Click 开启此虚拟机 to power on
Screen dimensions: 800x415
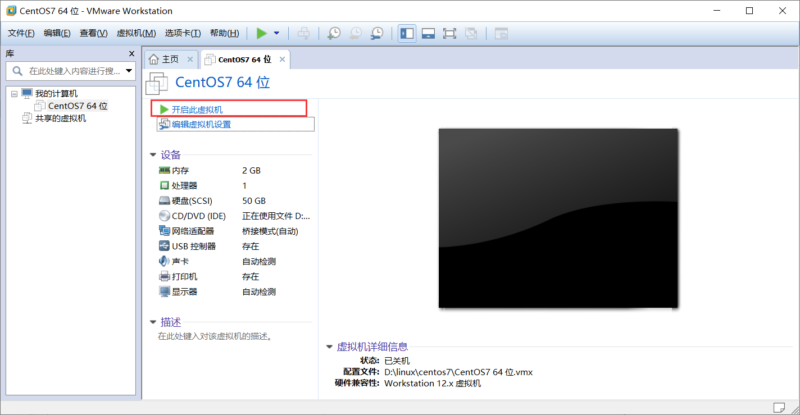(197, 110)
